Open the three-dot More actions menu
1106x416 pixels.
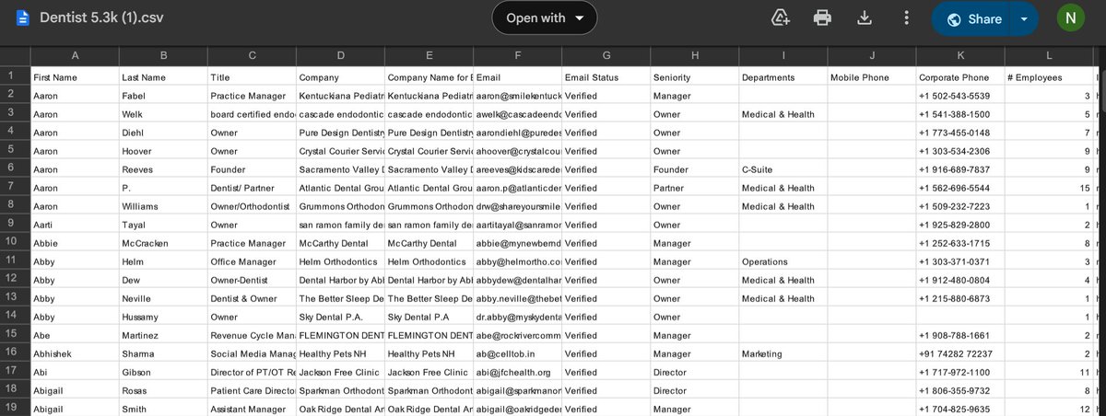pos(907,18)
